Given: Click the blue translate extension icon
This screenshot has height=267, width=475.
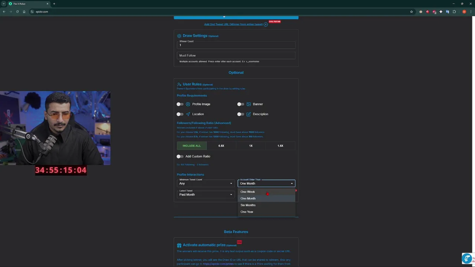Looking at the screenshot, I should (x=448, y=11).
